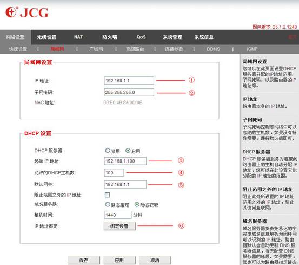
Task: Choose 静态指定 for domain name server
Action: (108, 204)
